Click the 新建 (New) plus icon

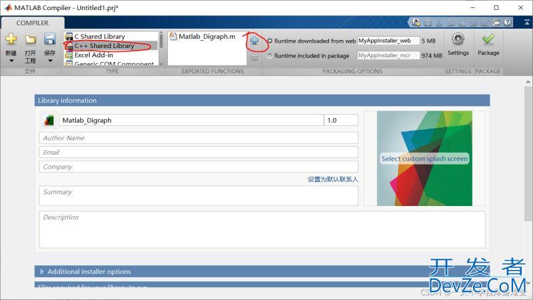[x=11, y=39]
